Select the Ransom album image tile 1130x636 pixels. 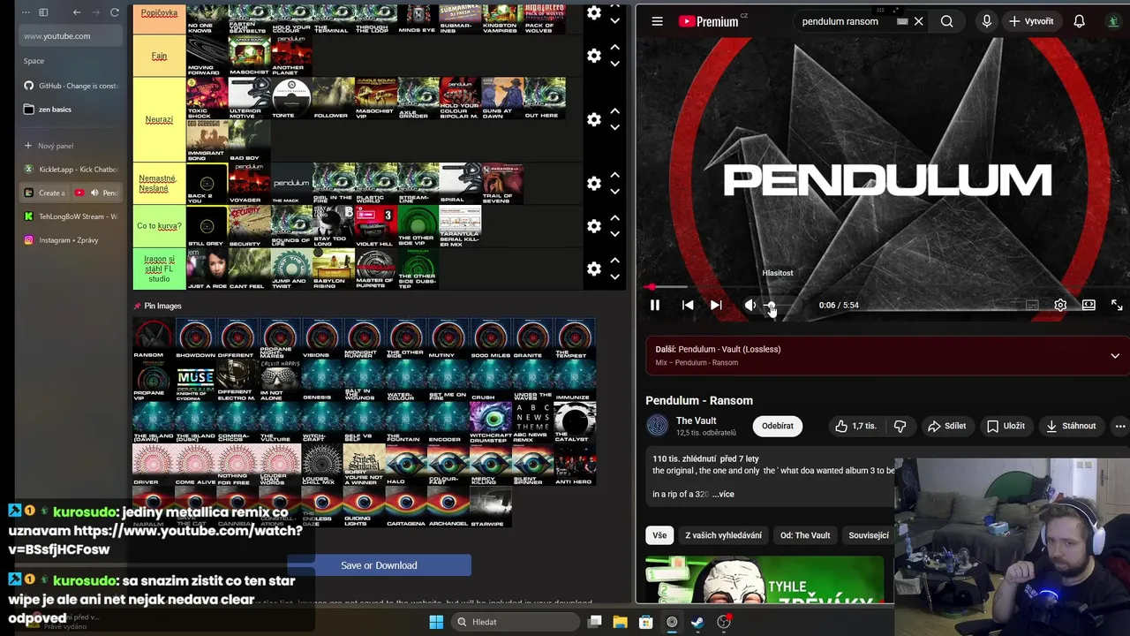coord(154,338)
